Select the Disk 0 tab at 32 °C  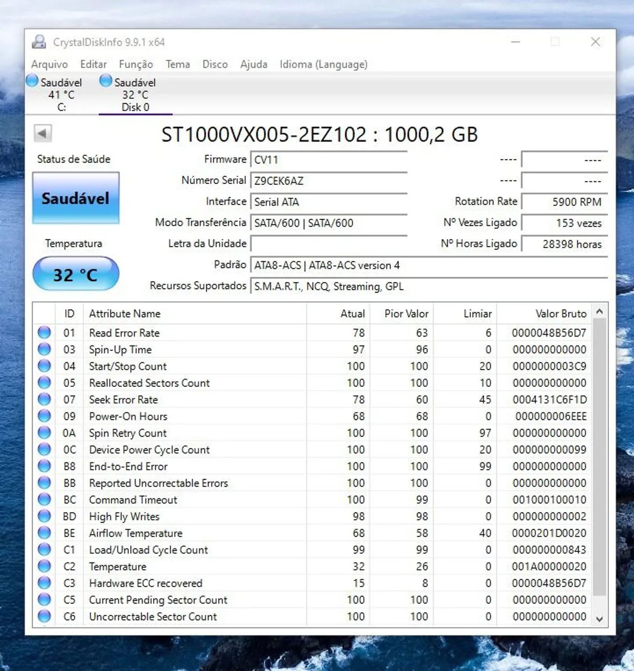pos(135,94)
